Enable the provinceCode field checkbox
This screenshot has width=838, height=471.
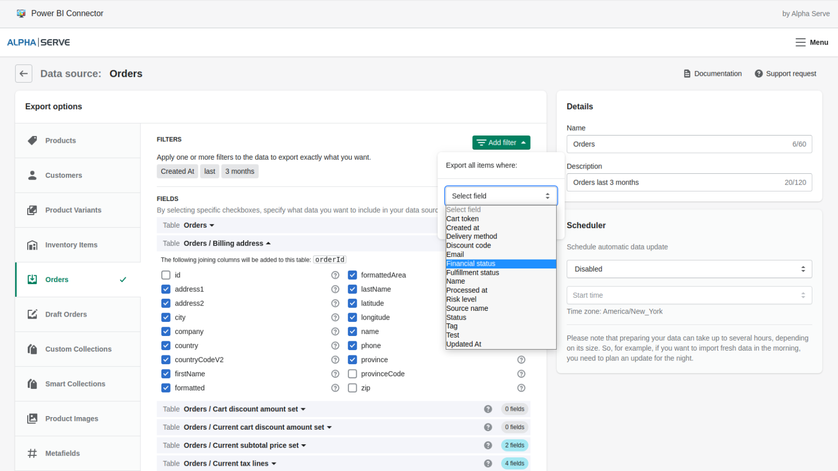click(x=352, y=374)
